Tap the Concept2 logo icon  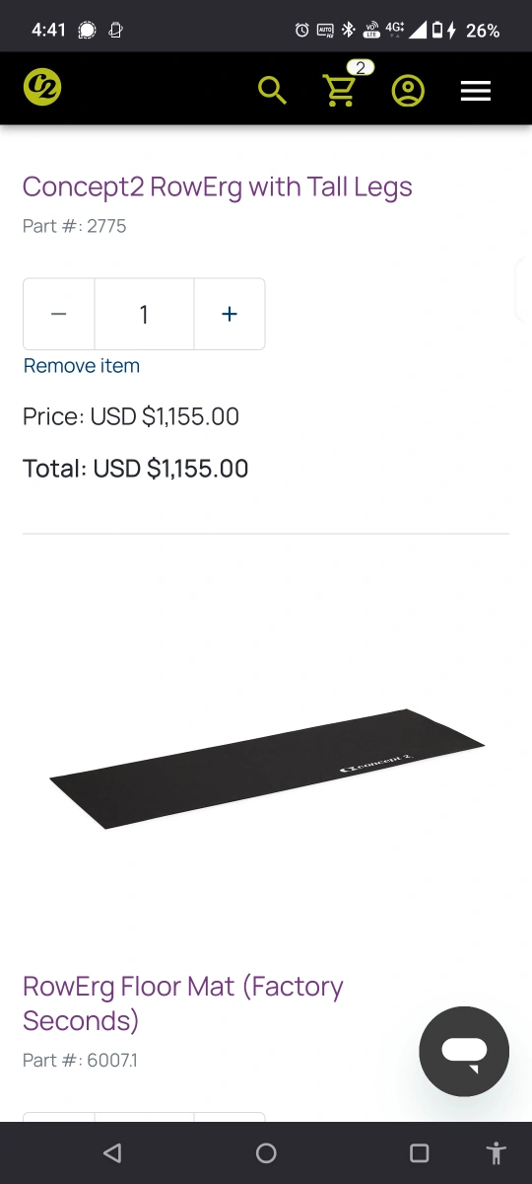(x=42, y=88)
